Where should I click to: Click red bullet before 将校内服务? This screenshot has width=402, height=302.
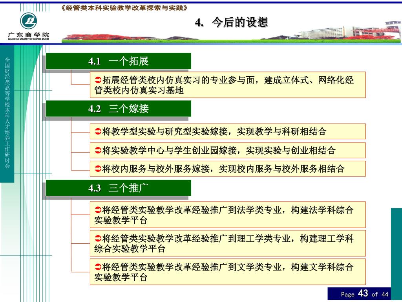[x=98, y=169]
